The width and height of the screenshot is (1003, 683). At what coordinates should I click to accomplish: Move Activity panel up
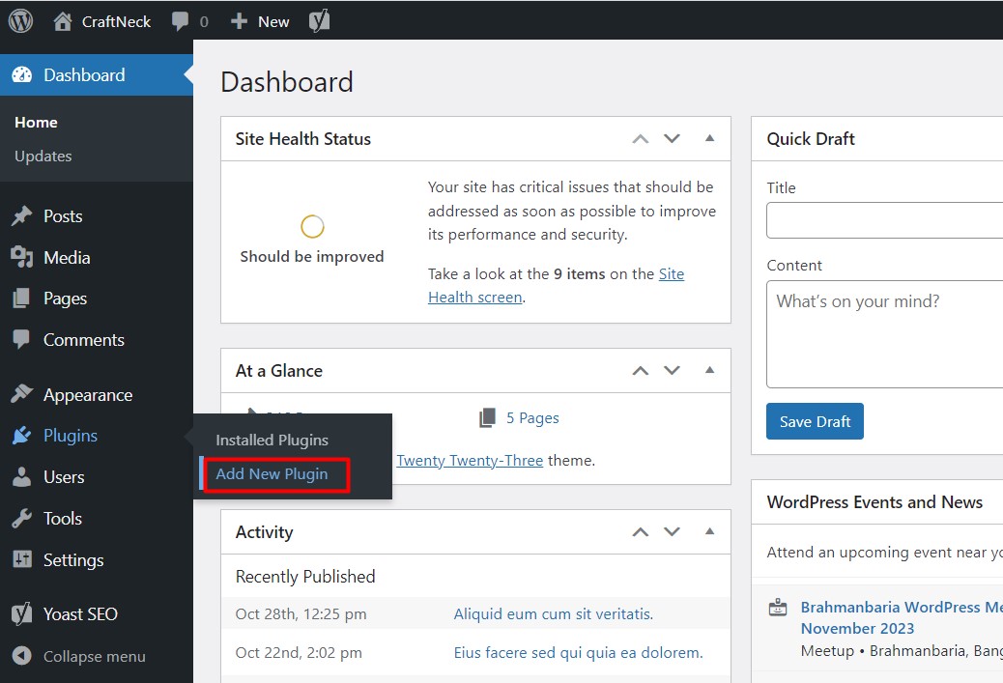[641, 532]
